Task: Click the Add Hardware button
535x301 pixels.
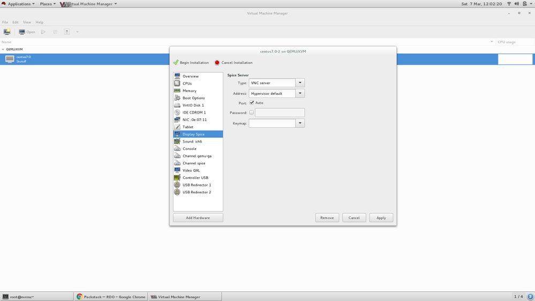Action: pos(198,218)
